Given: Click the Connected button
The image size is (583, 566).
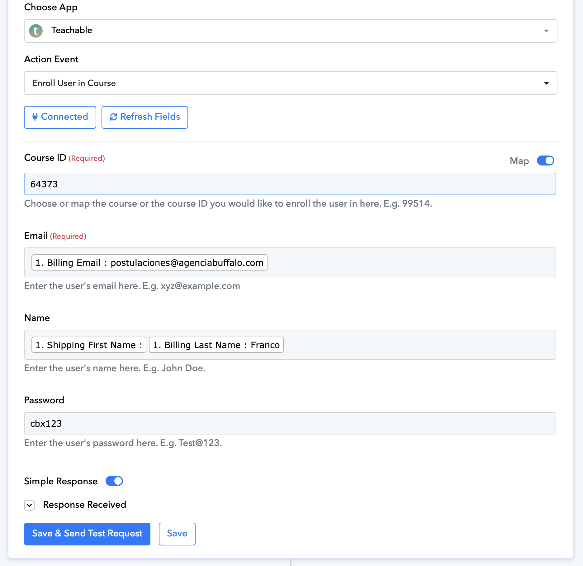Looking at the screenshot, I should 60,117.
